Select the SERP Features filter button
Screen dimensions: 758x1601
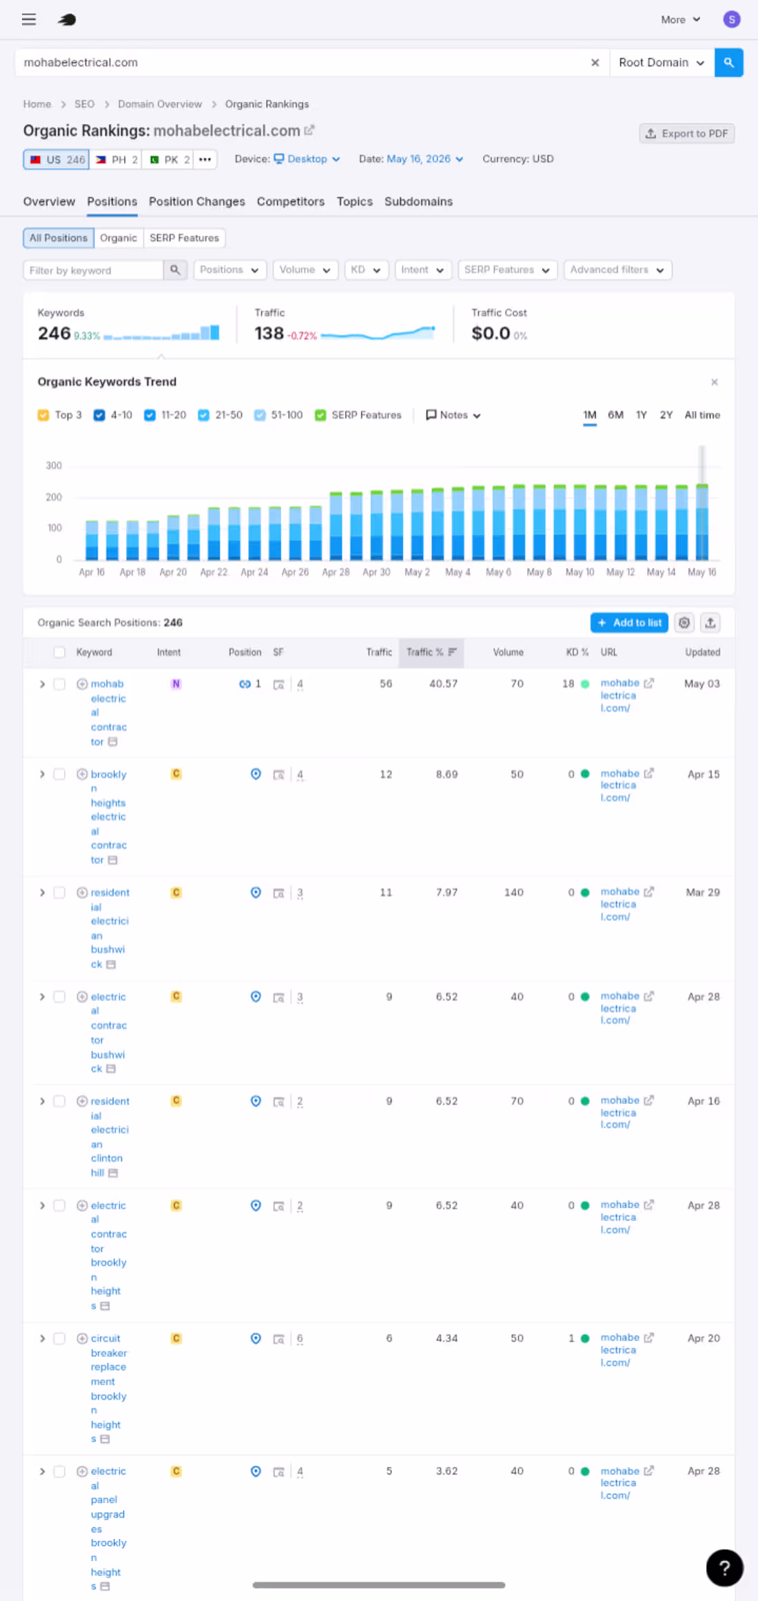tap(184, 238)
